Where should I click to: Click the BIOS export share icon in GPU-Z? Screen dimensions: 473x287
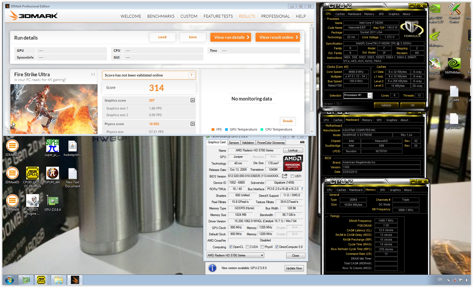pos(285,176)
